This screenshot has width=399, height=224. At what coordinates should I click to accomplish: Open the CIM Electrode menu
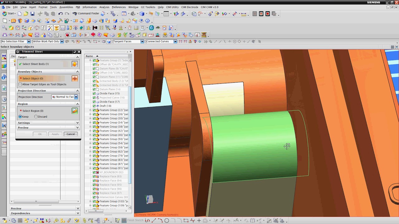point(190,7)
